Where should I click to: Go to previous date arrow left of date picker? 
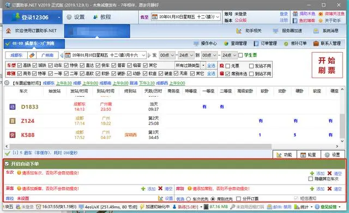(x=62, y=55)
